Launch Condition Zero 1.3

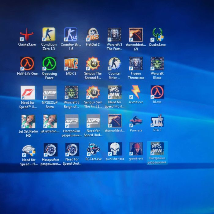49,34
